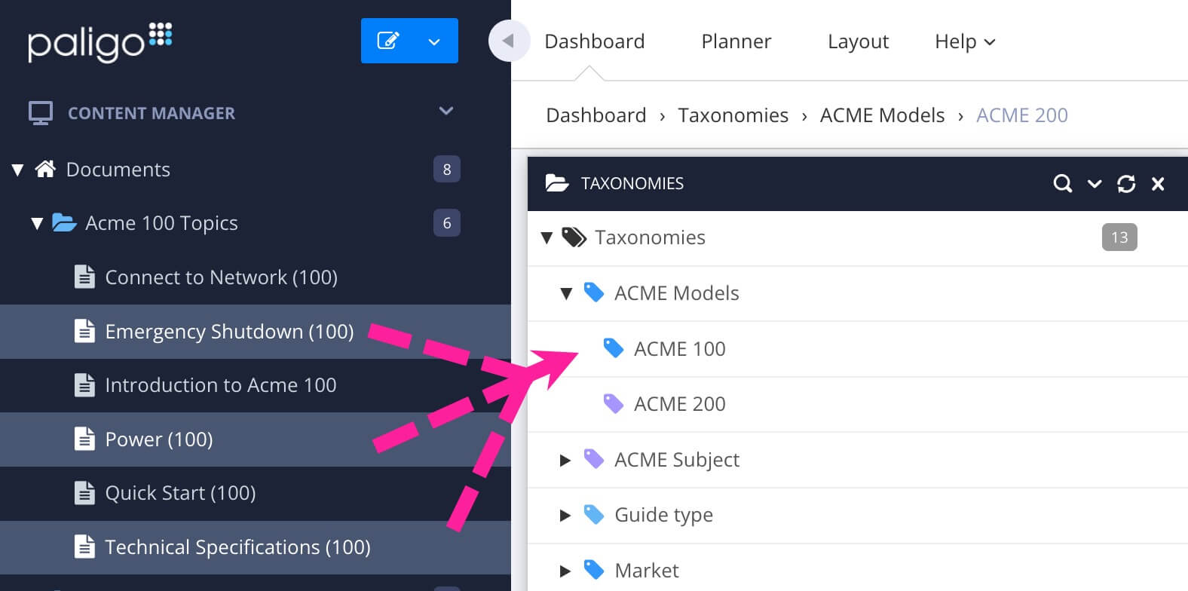Collapse the sidebar with round arrow button
This screenshot has width=1188, height=591.
pos(508,41)
